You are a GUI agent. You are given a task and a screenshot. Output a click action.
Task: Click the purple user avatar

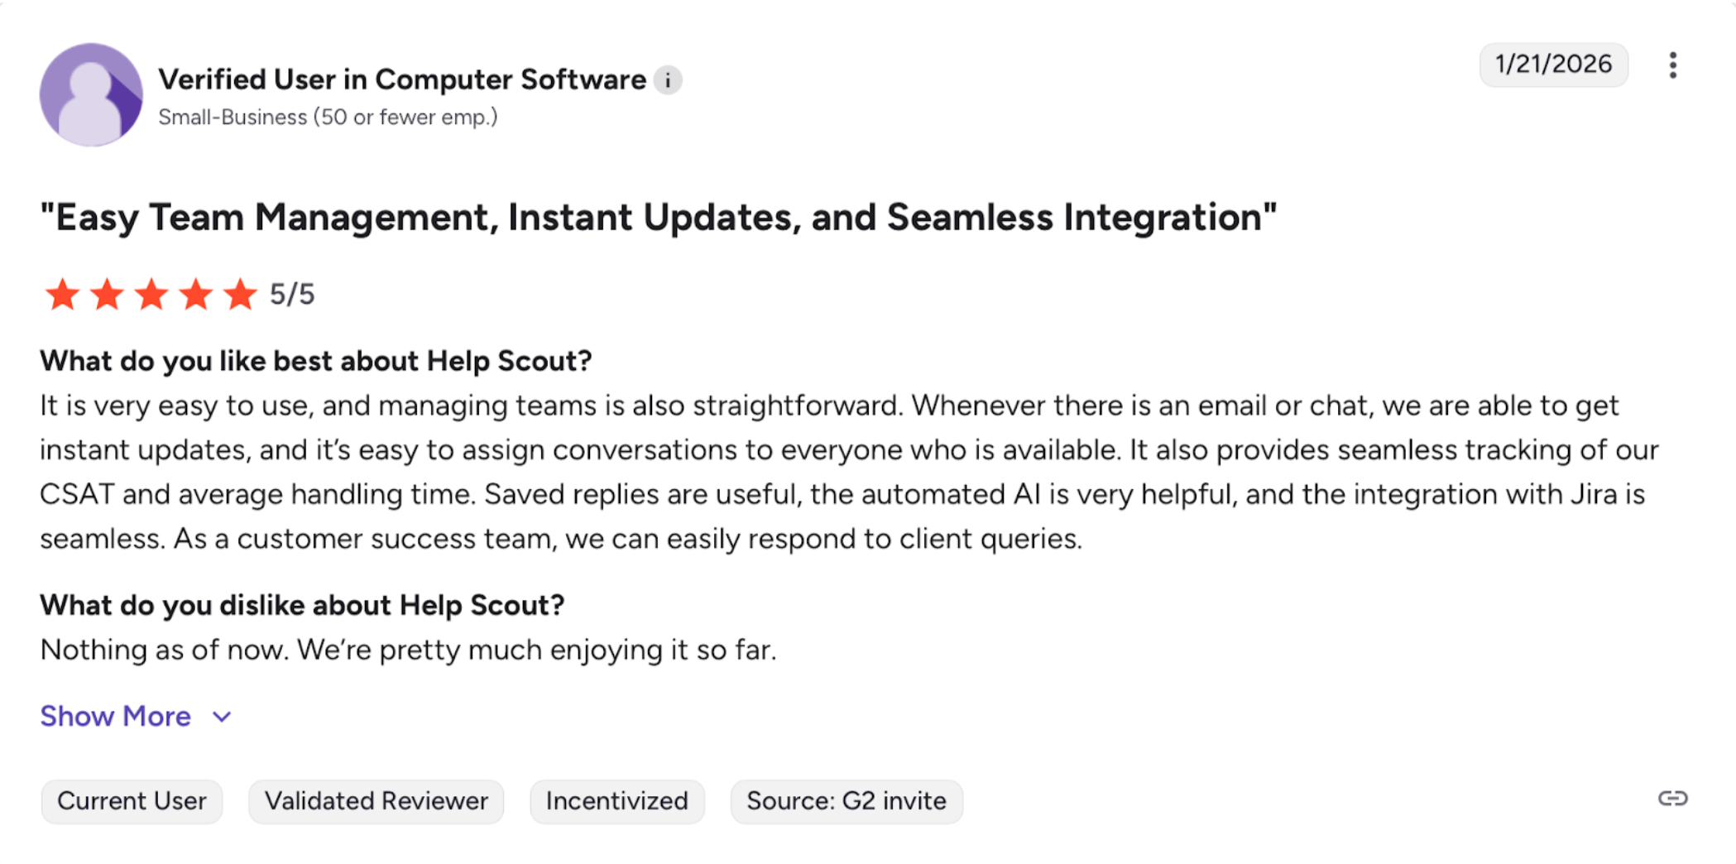(91, 95)
